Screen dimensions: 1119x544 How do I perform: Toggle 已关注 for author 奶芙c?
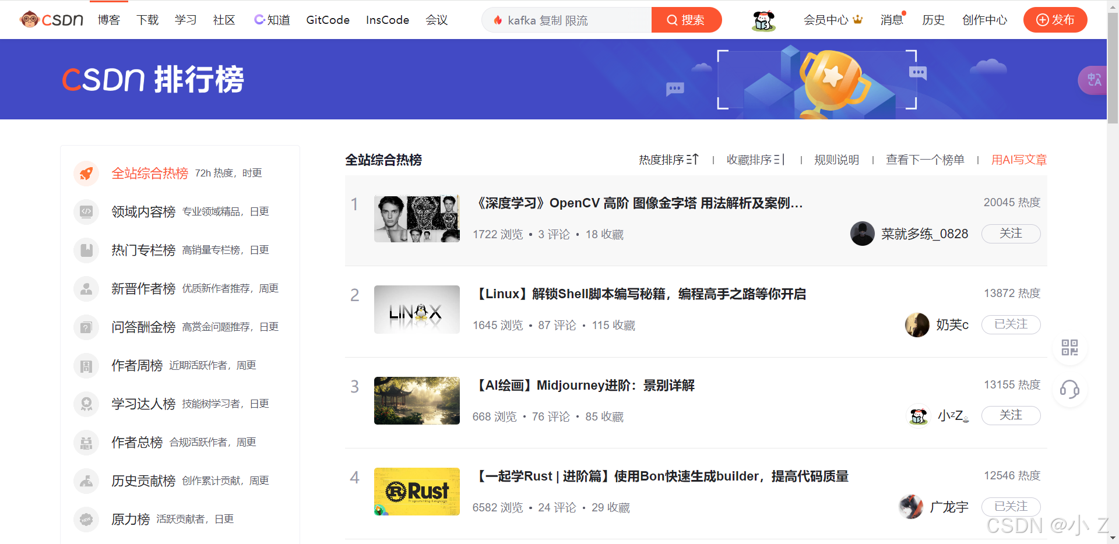1011,324
